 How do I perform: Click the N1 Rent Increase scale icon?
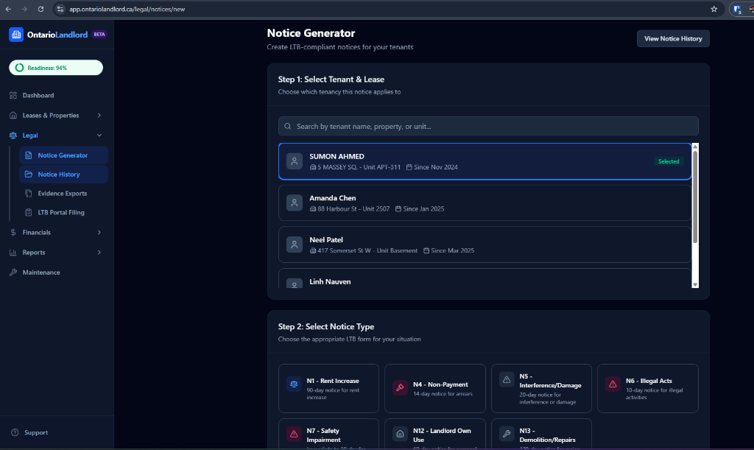tap(294, 385)
